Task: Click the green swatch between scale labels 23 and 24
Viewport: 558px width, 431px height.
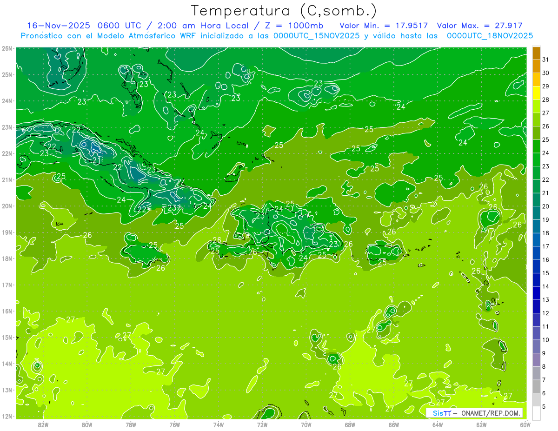Action: click(x=536, y=159)
